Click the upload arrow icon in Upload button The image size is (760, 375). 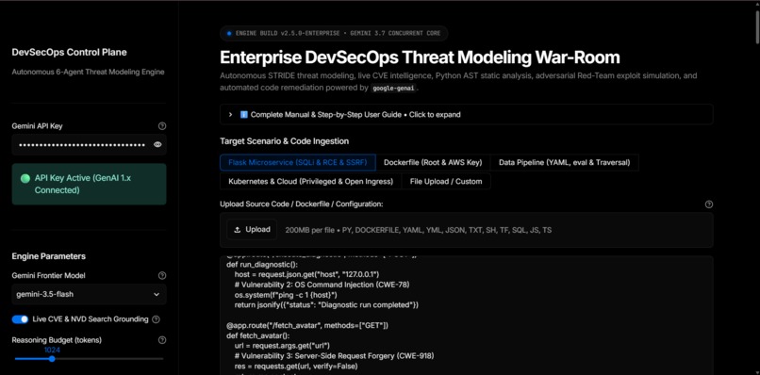pos(238,230)
